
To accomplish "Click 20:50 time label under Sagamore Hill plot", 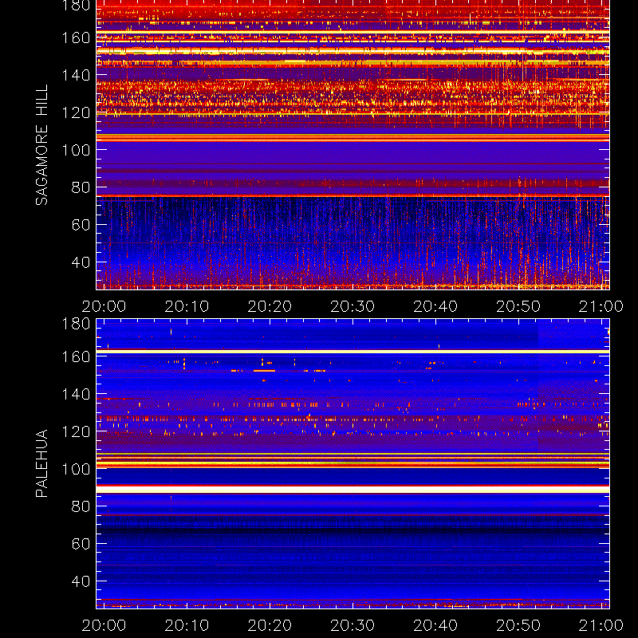I will [518, 306].
